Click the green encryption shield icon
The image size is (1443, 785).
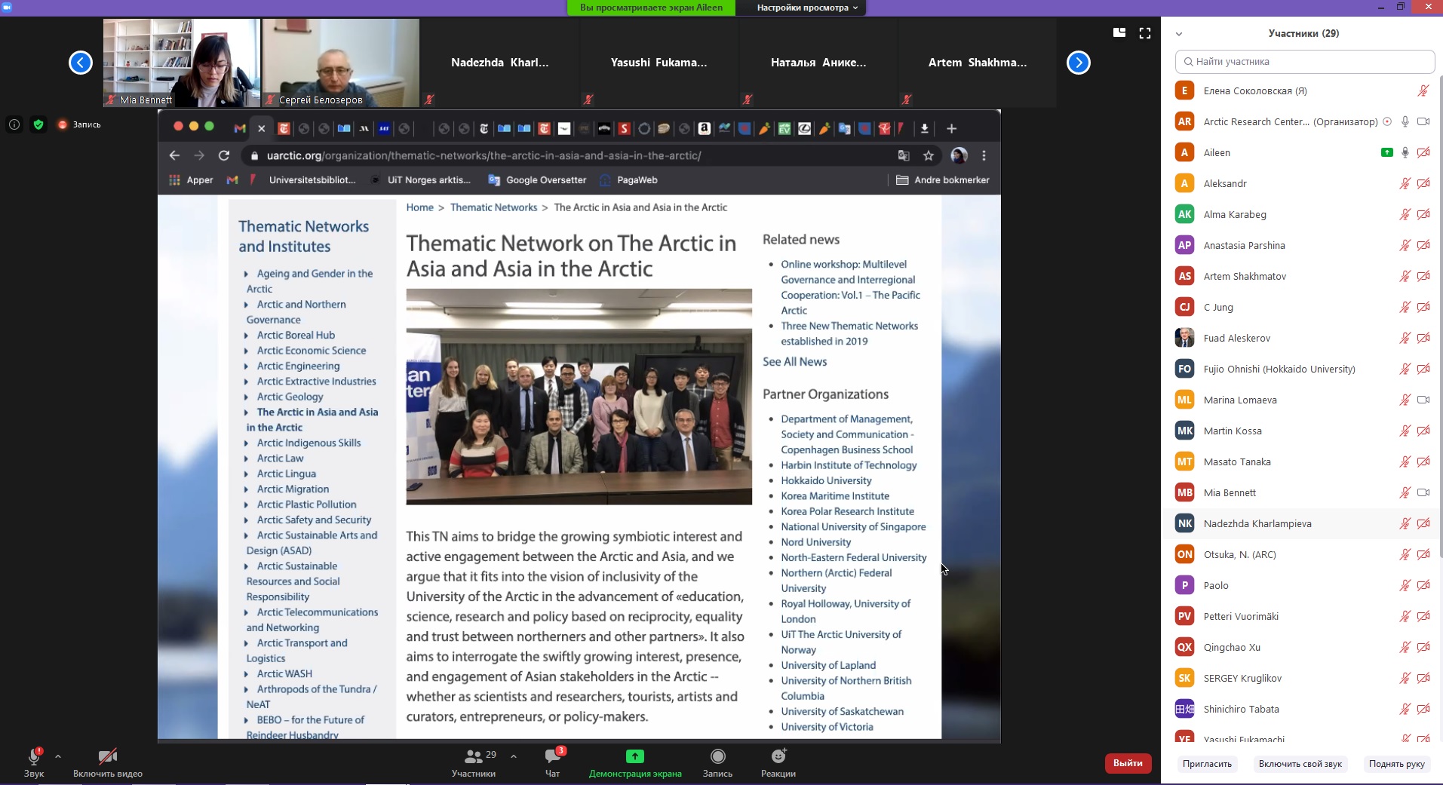coord(38,124)
